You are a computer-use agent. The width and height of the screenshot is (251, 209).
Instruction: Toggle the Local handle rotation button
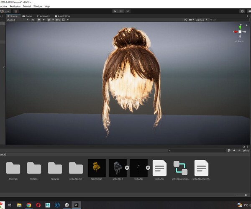click(x=5, y=11)
